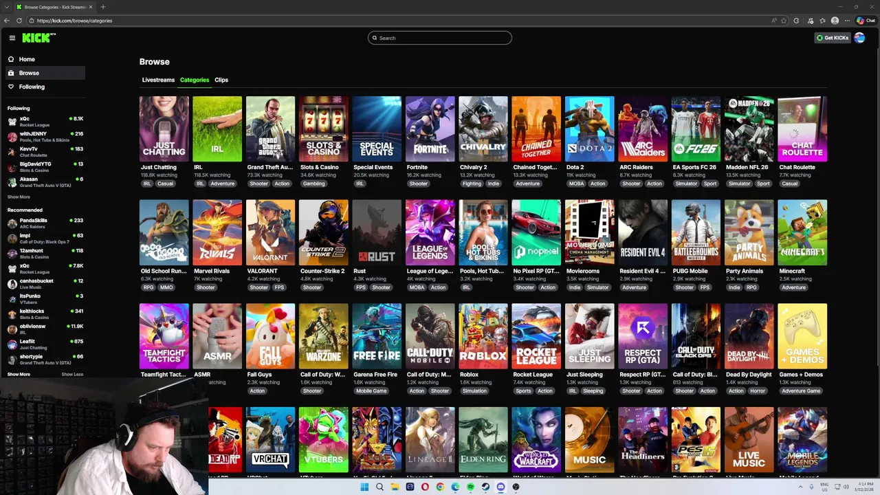This screenshot has height=495, width=880.
Task: Collapse Recommended with Show Less
Action: pos(72,374)
